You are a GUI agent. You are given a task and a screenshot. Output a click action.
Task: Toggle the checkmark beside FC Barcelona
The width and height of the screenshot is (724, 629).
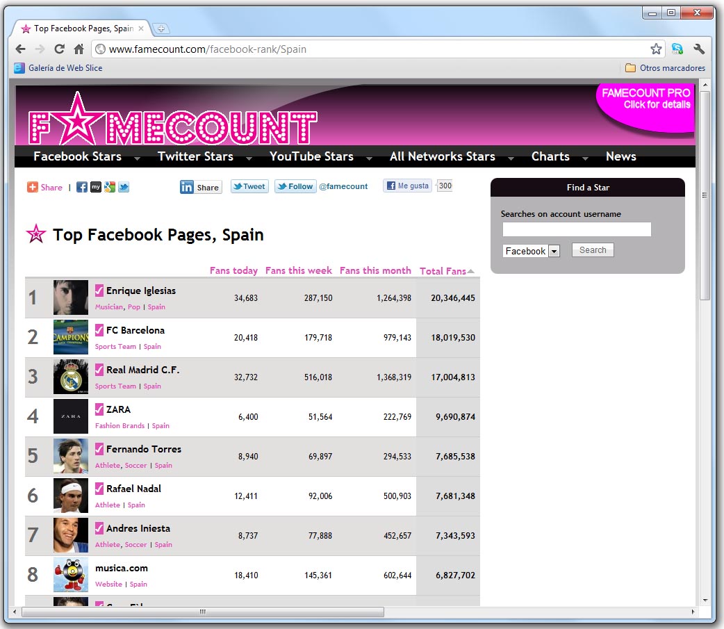tap(99, 329)
